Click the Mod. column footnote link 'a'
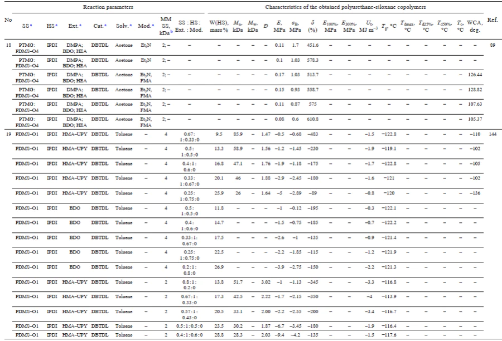 pyautogui.click(x=153, y=25)
